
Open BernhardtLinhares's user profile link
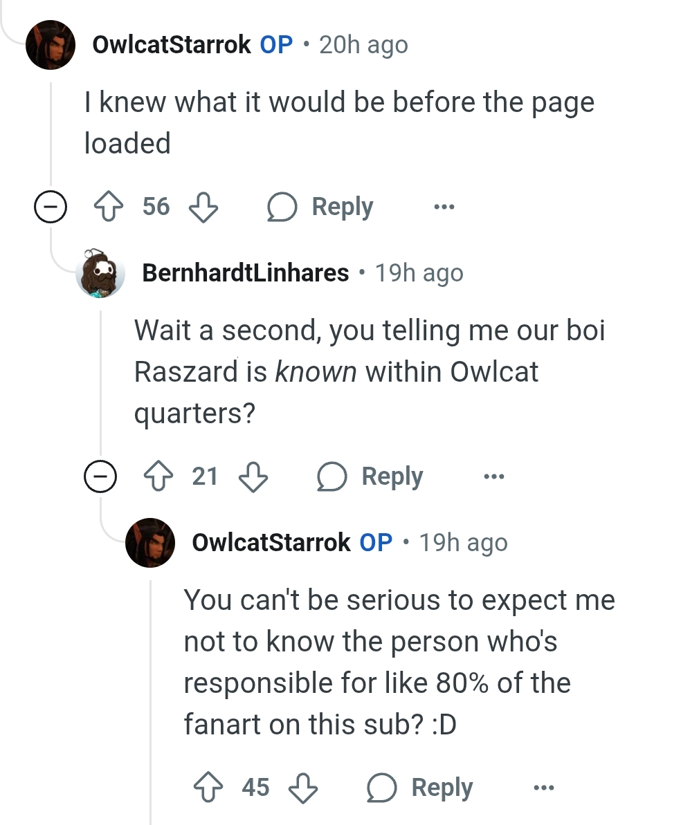point(245,273)
